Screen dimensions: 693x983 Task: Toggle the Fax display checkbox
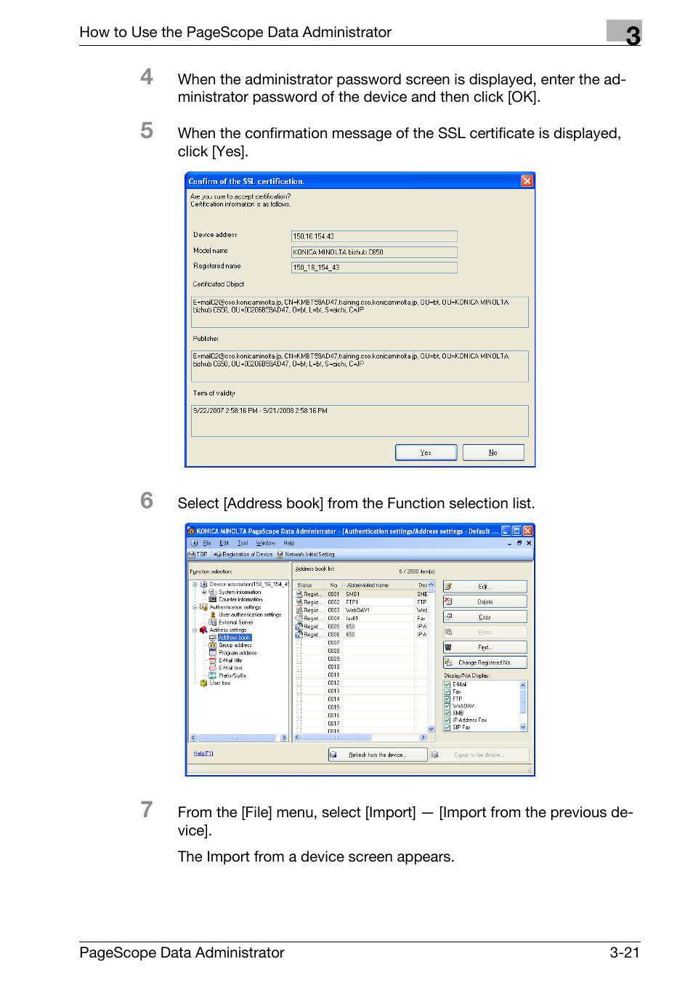pyautogui.click(x=447, y=692)
